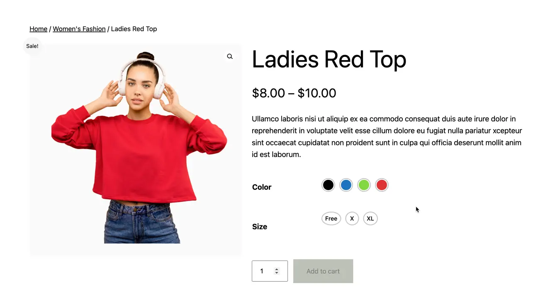Go to the Home breadcrumb link

pyautogui.click(x=38, y=29)
